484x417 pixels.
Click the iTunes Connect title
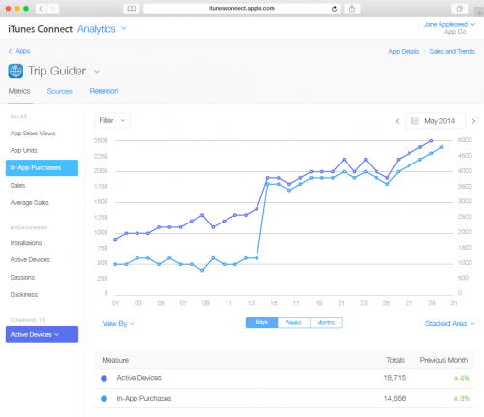pos(41,29)
